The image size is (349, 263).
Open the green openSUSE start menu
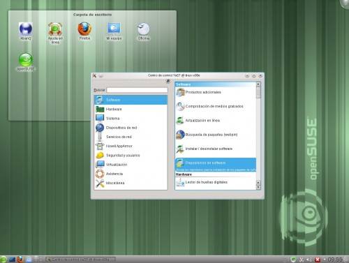coord(3,260)
